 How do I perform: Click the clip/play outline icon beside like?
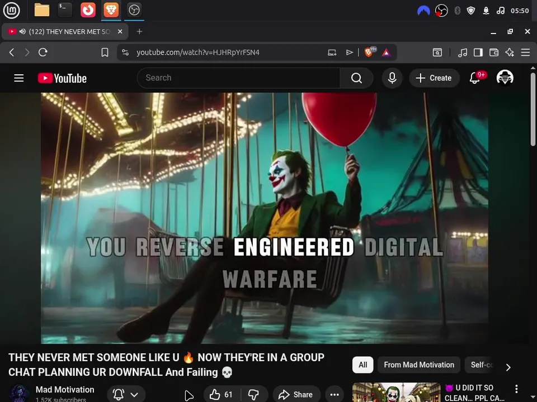pos(189,395)
